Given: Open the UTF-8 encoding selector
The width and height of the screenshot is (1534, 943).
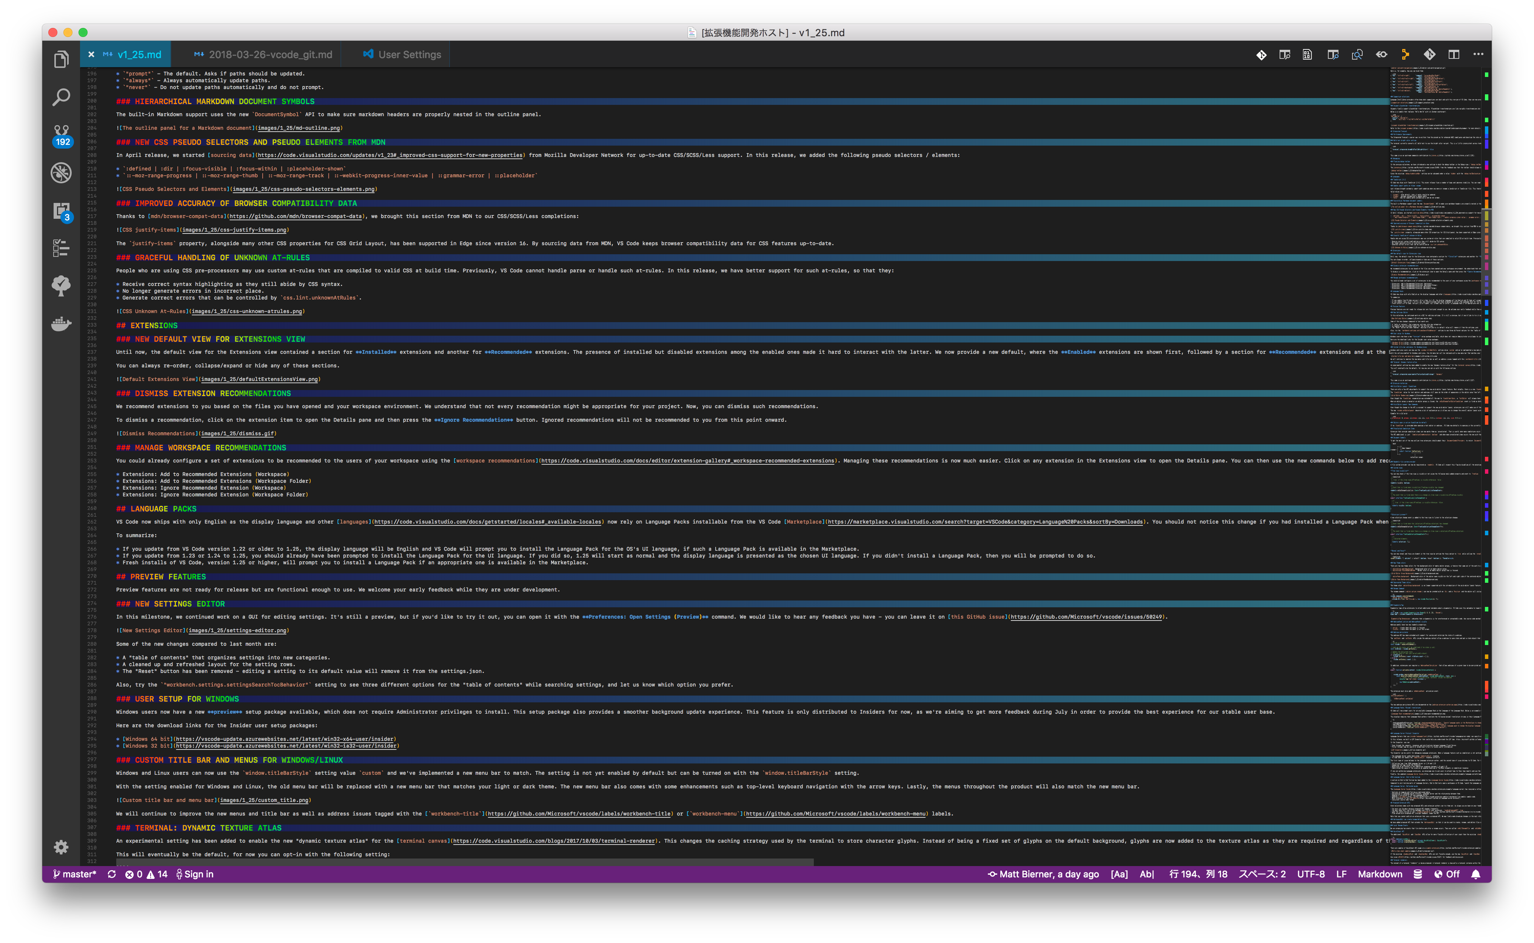Looking at the screenshot, I should coord(1311,874).
